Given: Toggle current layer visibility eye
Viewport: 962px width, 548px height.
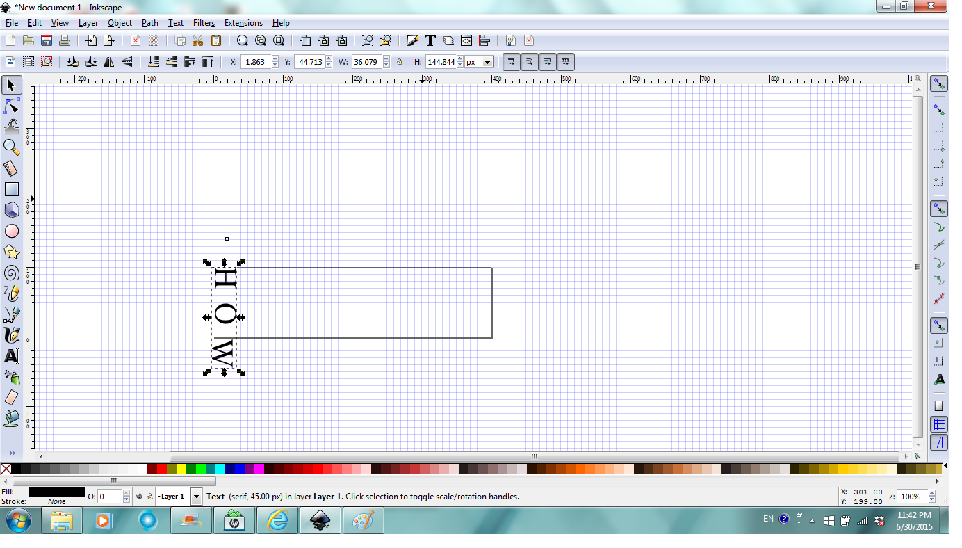Looking at the screenshot, I should point(139,497).
